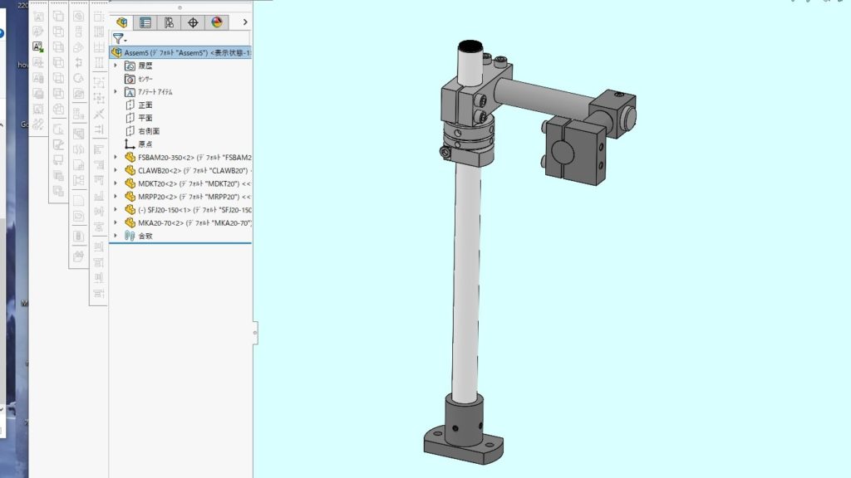Select the 正面 front plane icon
Viewport: 851px width, 478px height.
(x=130, y=105)
